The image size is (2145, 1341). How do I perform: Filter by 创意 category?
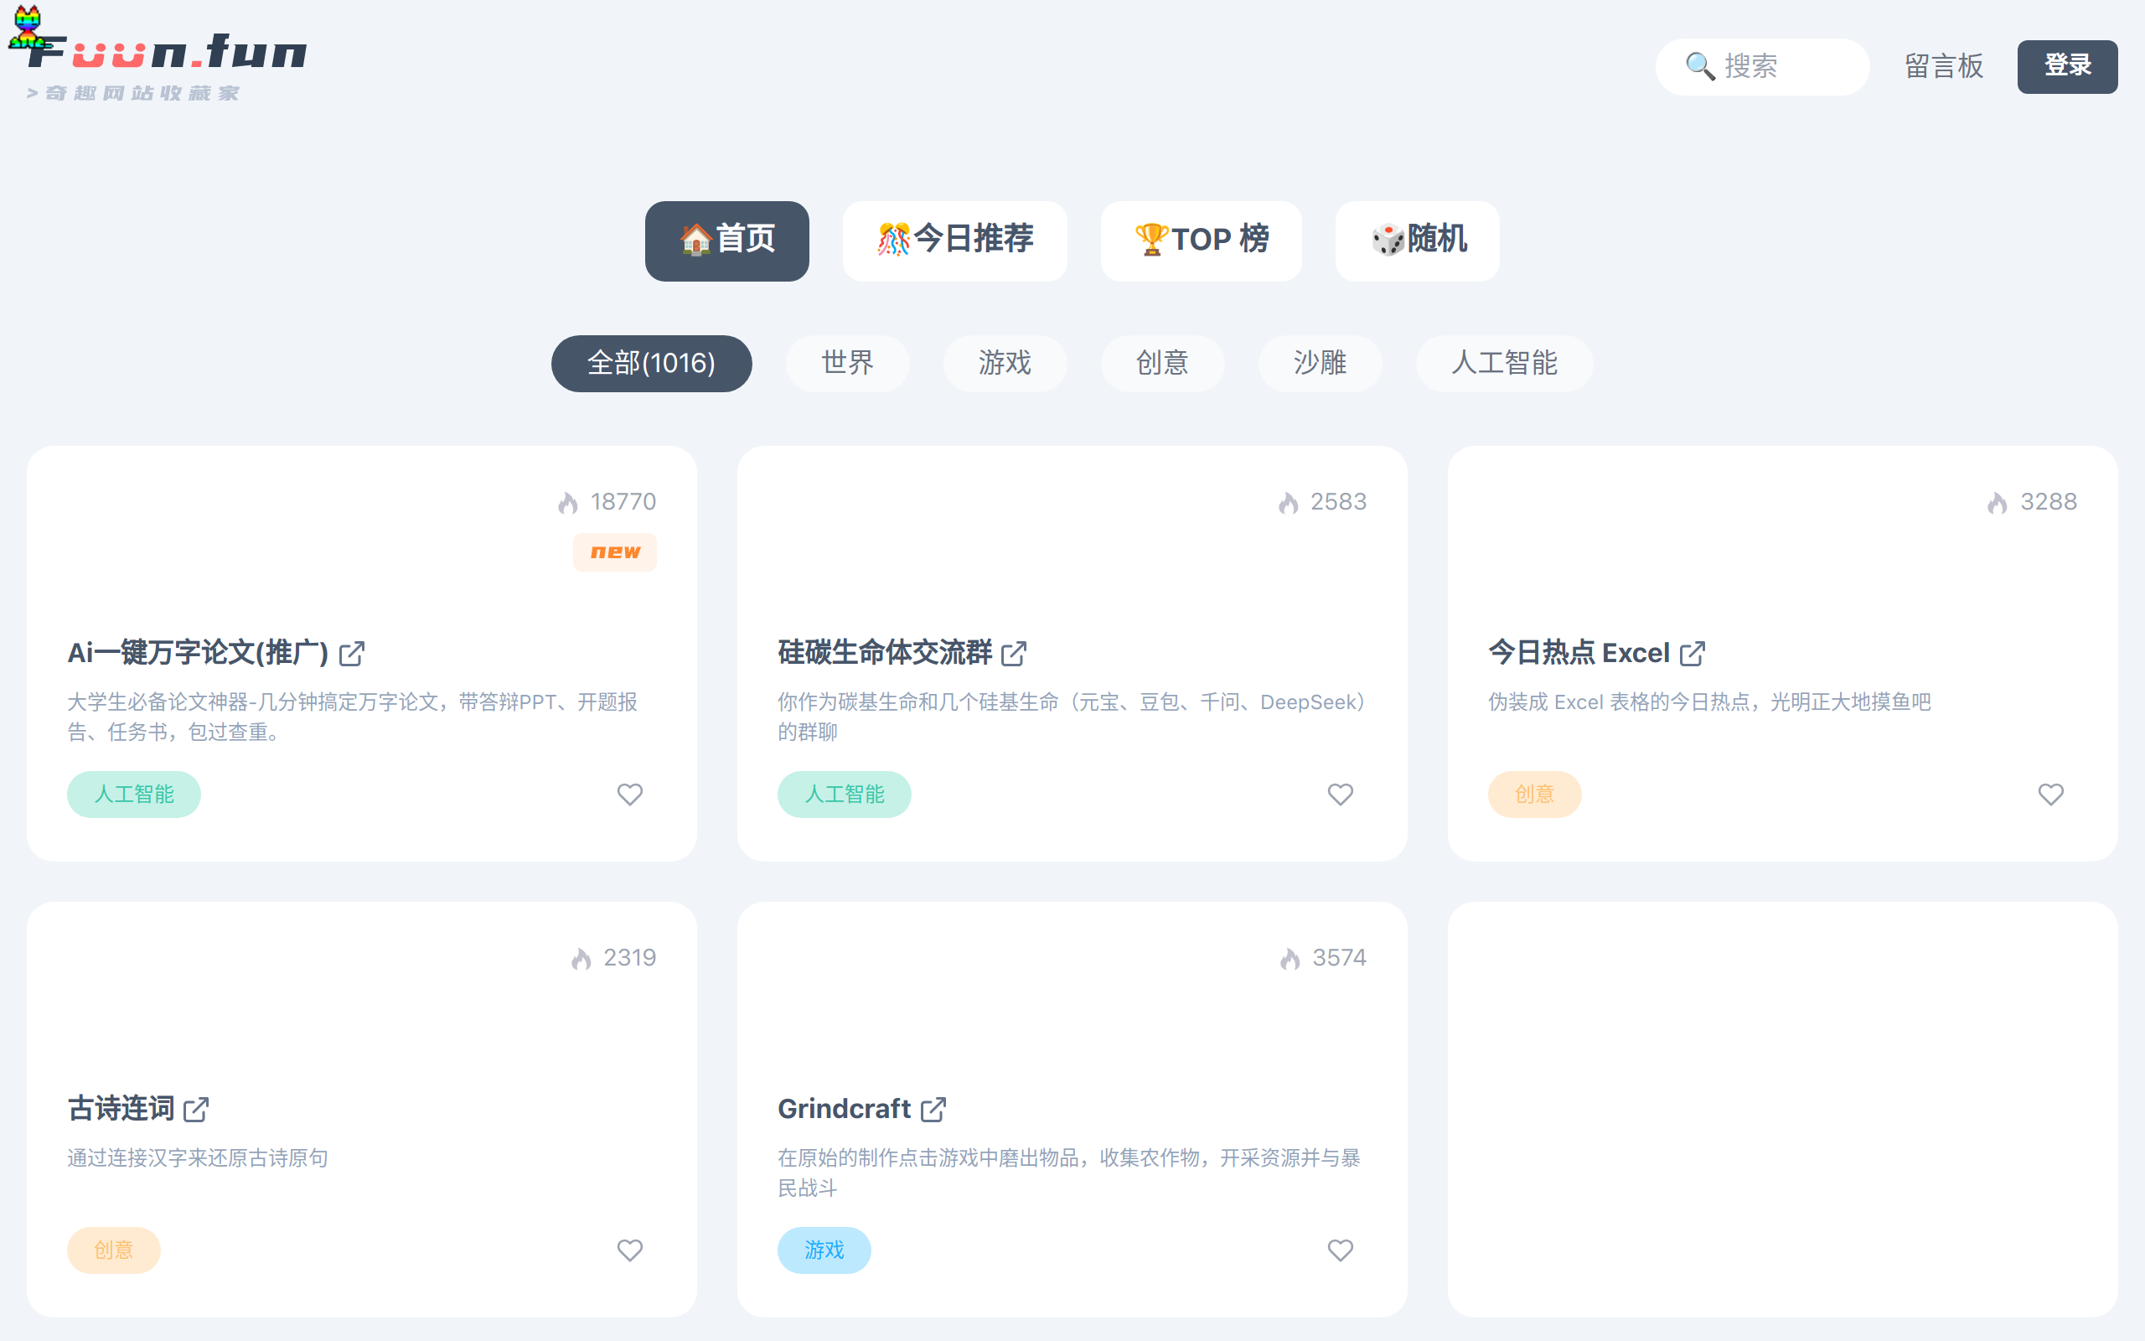[x=1163, y=363]
